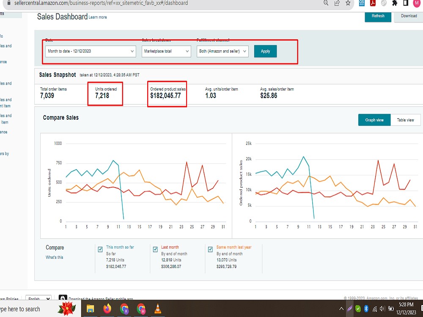Click the $306,286.07 last month sales
This screenshot has width=423, height=317.
tap(171, 267)
